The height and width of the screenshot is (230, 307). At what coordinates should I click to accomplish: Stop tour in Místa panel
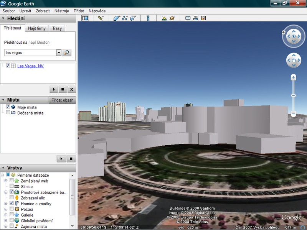pyautogui.click(x=71, y=159)
